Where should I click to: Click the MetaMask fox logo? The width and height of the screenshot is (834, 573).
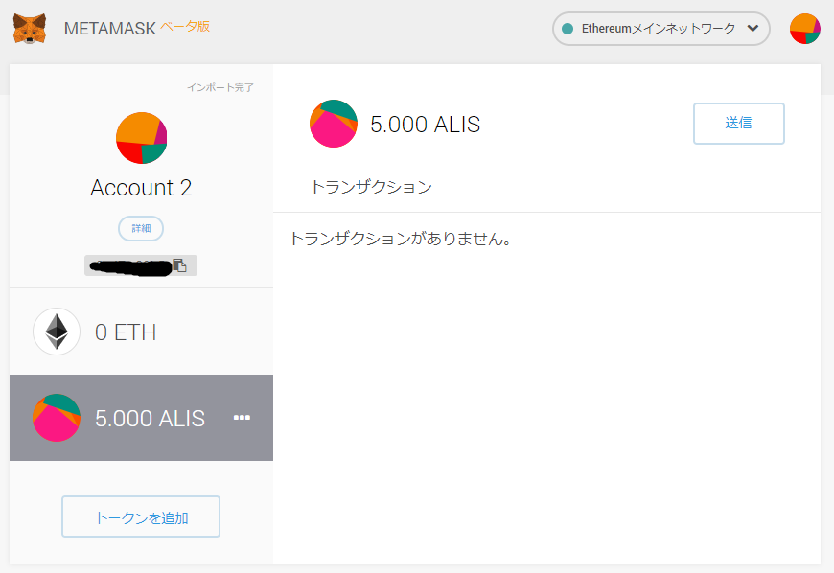(x=29, y=29)
